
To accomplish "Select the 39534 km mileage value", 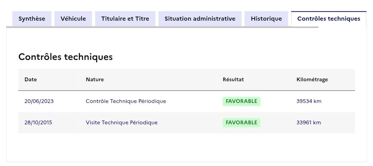I will tap(309, 101).
